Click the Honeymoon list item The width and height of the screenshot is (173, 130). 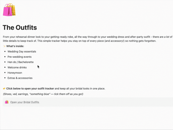coord(15,73)
